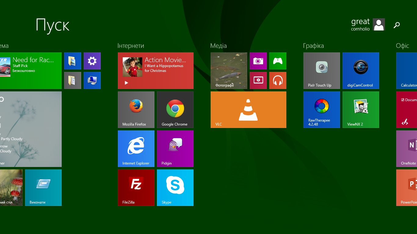Image resolution: width=417 pixels, height=234 pixels.
Task: Click the Графіка group heading
Action: click(x=314, y=46)
